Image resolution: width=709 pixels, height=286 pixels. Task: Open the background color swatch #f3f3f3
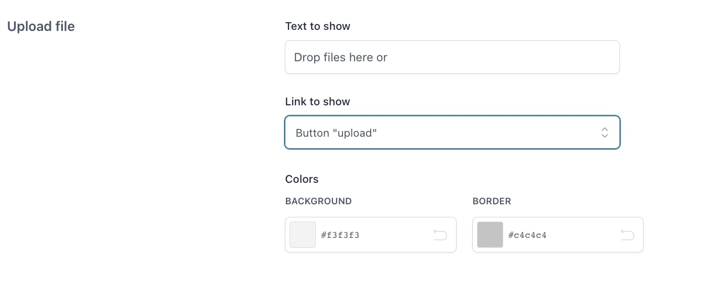(x=303, y=235)
